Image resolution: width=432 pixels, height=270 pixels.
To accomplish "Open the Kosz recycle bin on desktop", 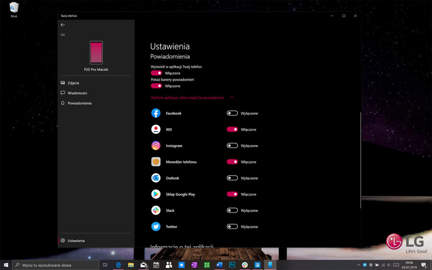I will [14, 10].
